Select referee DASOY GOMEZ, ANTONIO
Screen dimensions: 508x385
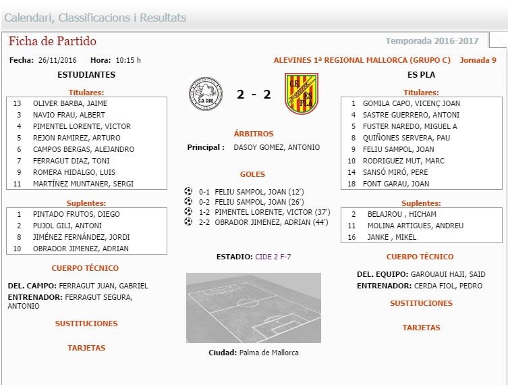click(x=277, y=147)
